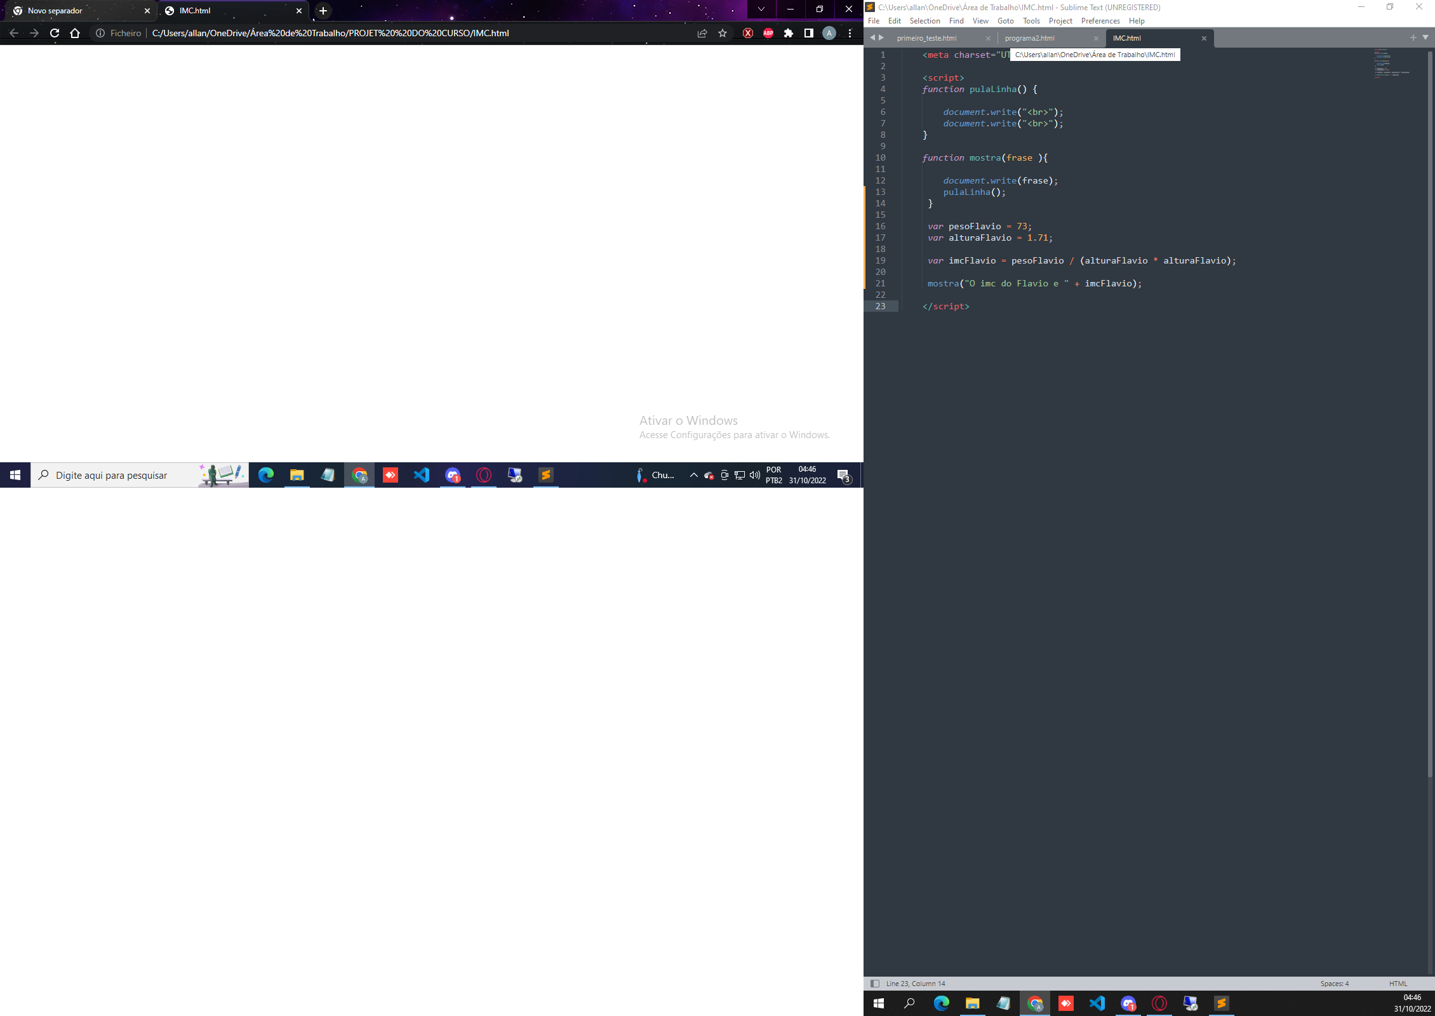The height and width of the screenshot is (1016, 1435).
Task: Open Sublime tab list dropdown arrow
Action: (x=1425, y=37)
